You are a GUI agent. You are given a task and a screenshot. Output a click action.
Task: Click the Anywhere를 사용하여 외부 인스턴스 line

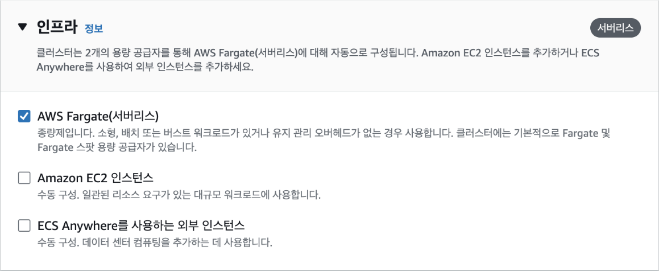coord(145,68)
